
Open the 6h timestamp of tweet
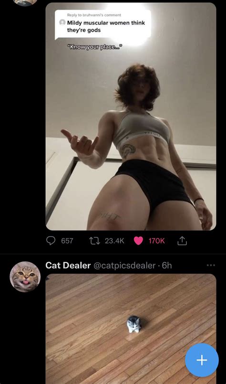click(167, 266)
